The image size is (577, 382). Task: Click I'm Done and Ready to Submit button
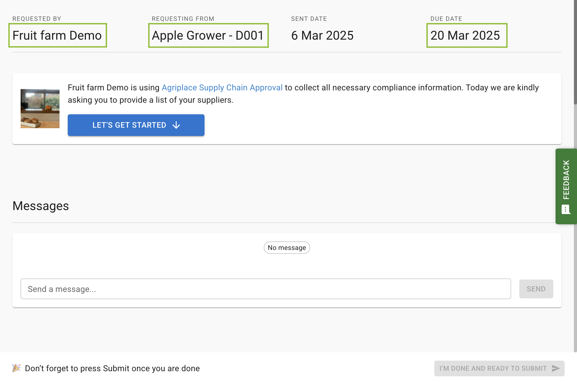tap(499, 368)
